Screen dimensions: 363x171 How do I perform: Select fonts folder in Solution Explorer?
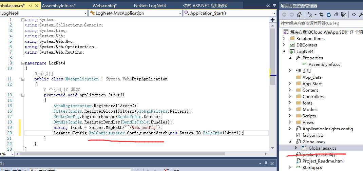[x=307, y=103]
